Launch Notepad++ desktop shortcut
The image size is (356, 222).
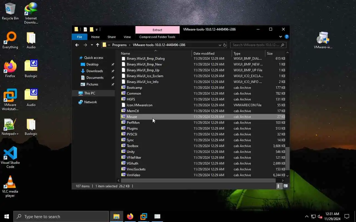[x=10, y=127]
